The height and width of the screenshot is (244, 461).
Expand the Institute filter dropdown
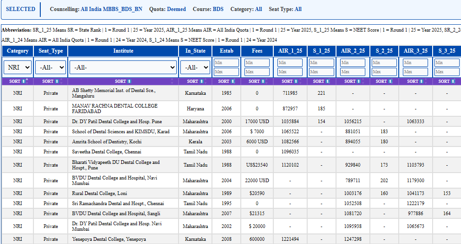click(123, 67)
